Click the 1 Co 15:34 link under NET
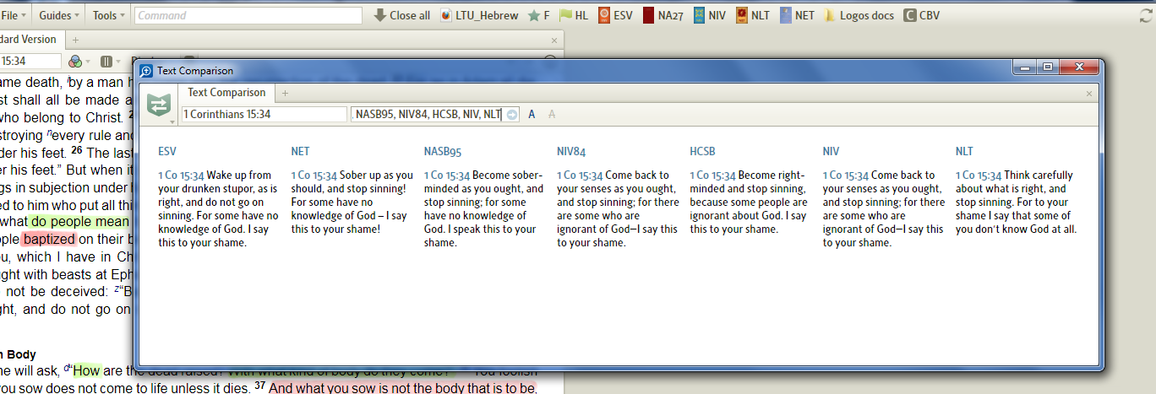This screenshot has width=1156, height=394. [x=314, y=175]
